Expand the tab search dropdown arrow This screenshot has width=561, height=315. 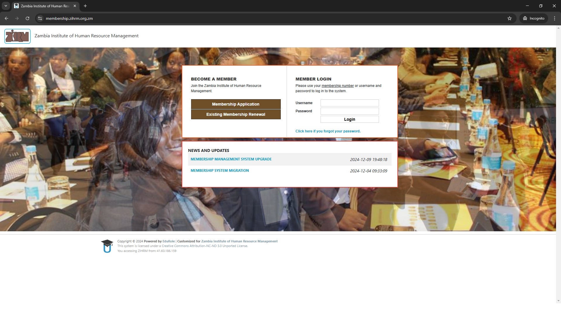click(6, 6)
